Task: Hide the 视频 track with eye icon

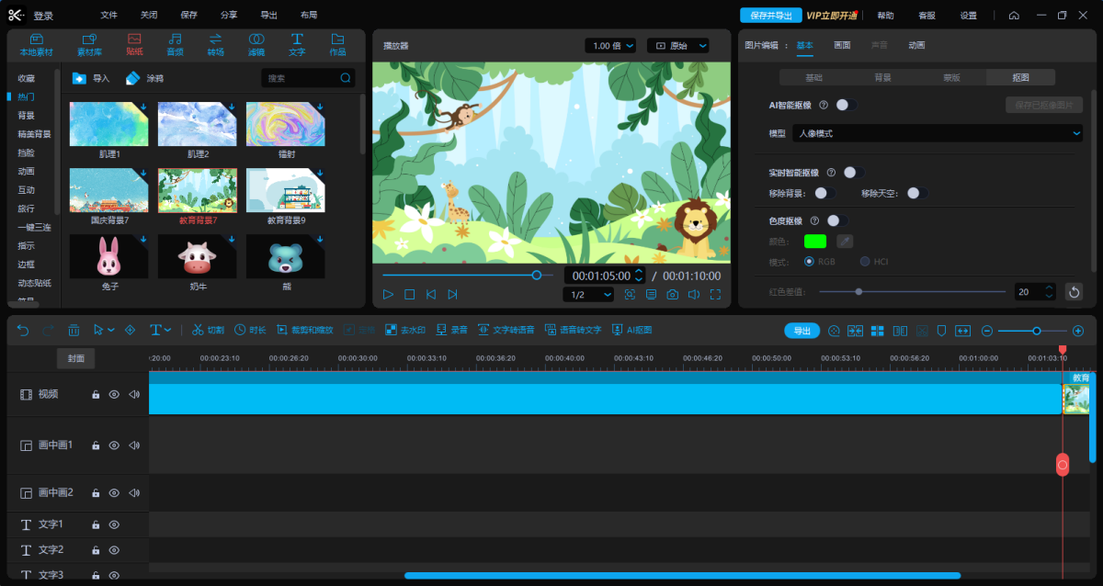Action: tap(115, 394)
